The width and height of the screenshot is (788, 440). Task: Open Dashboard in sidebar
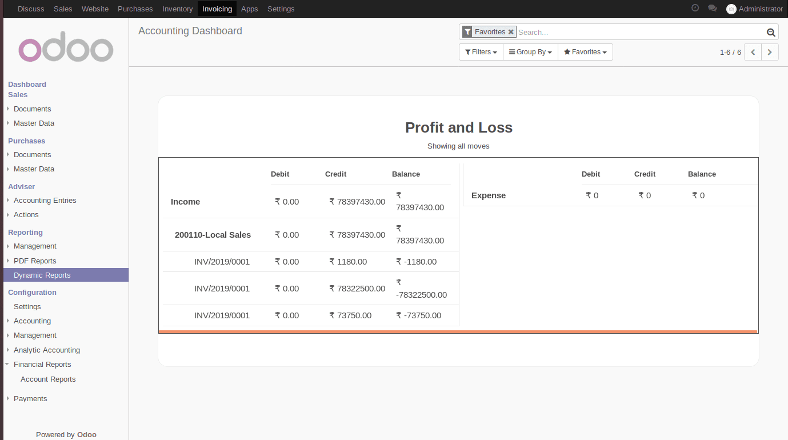tap(27, 84)
